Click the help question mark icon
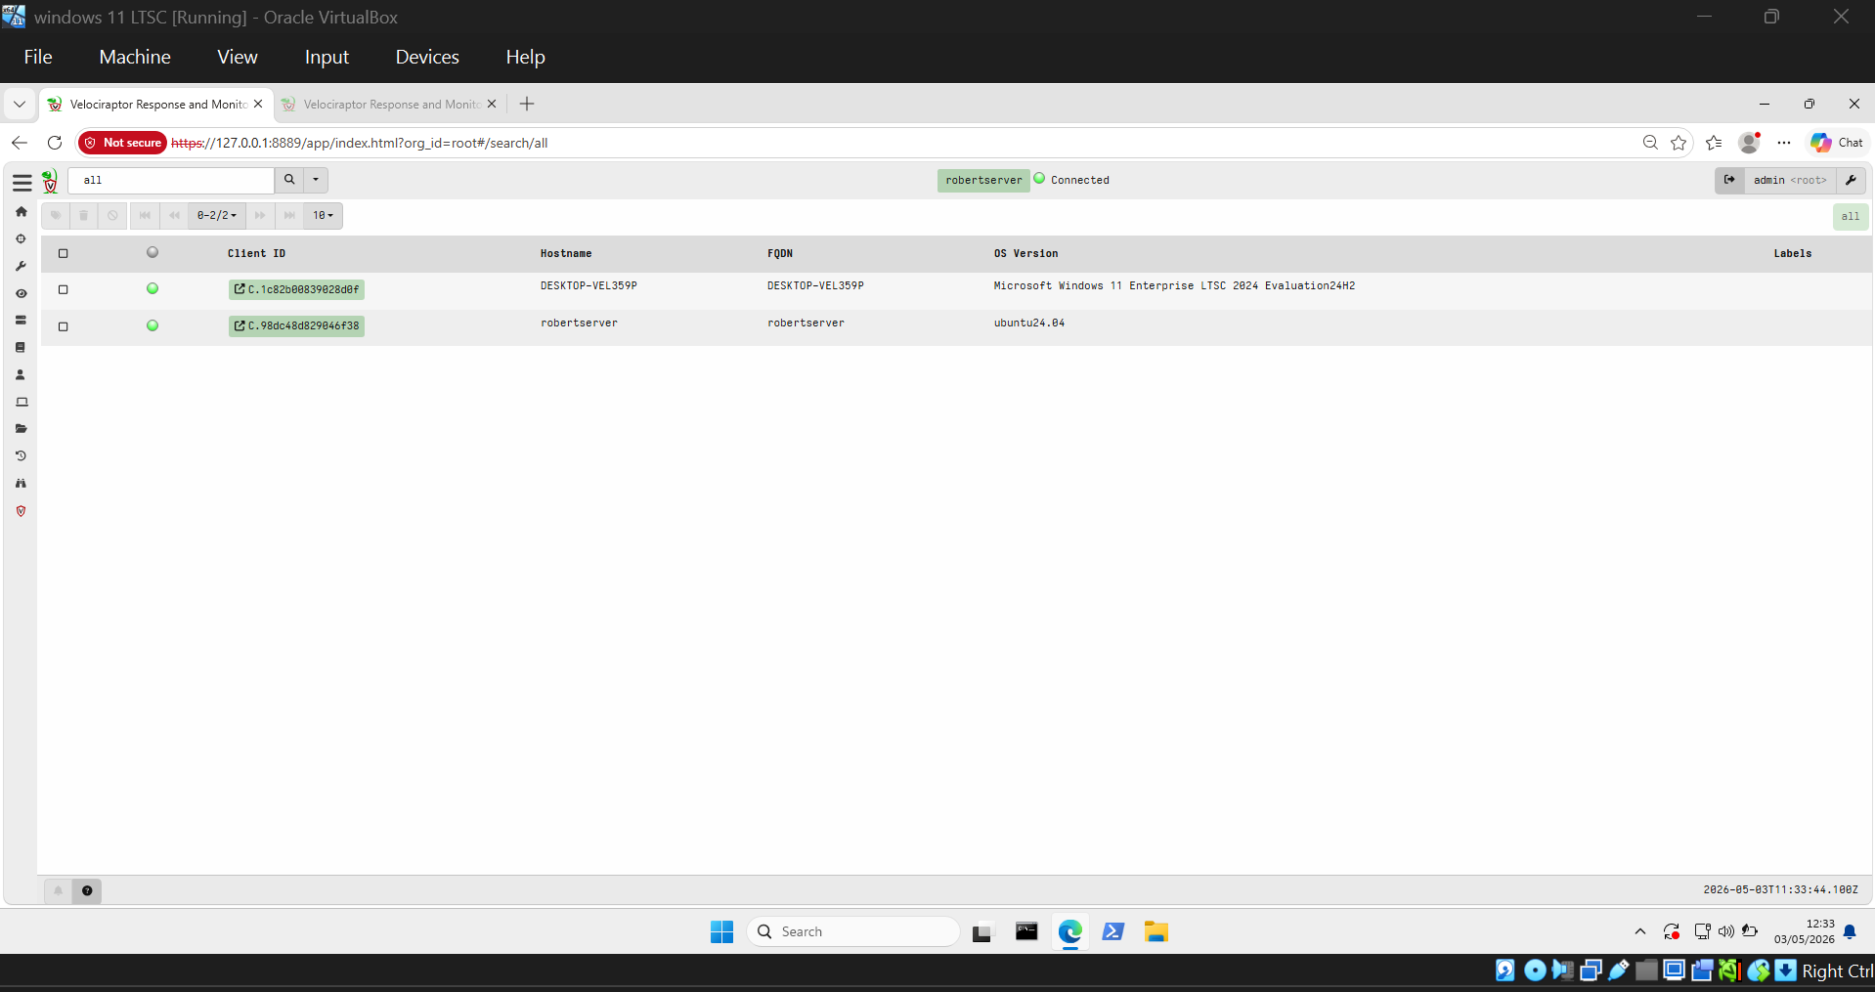Viewport: 1875px width, 992px height. click(x=87, y=890)
